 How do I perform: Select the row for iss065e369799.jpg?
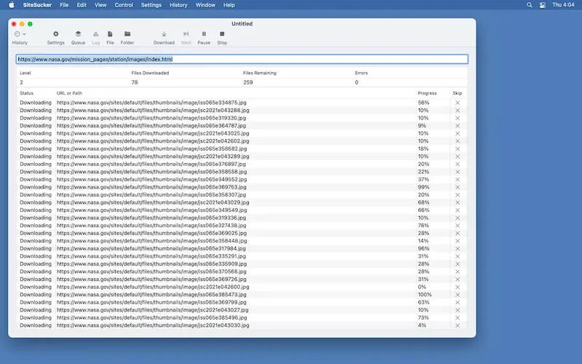tap(242, 302)
